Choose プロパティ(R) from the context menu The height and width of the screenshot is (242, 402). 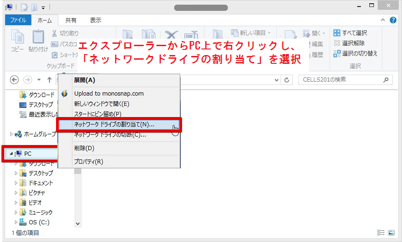[x=89, y=162]
